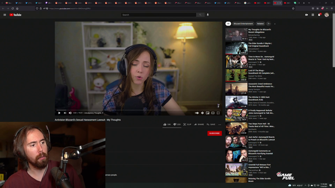This screenshot has width=335, height=188.
Task: Open the YouTube apps grid
Action: point(313,15)
